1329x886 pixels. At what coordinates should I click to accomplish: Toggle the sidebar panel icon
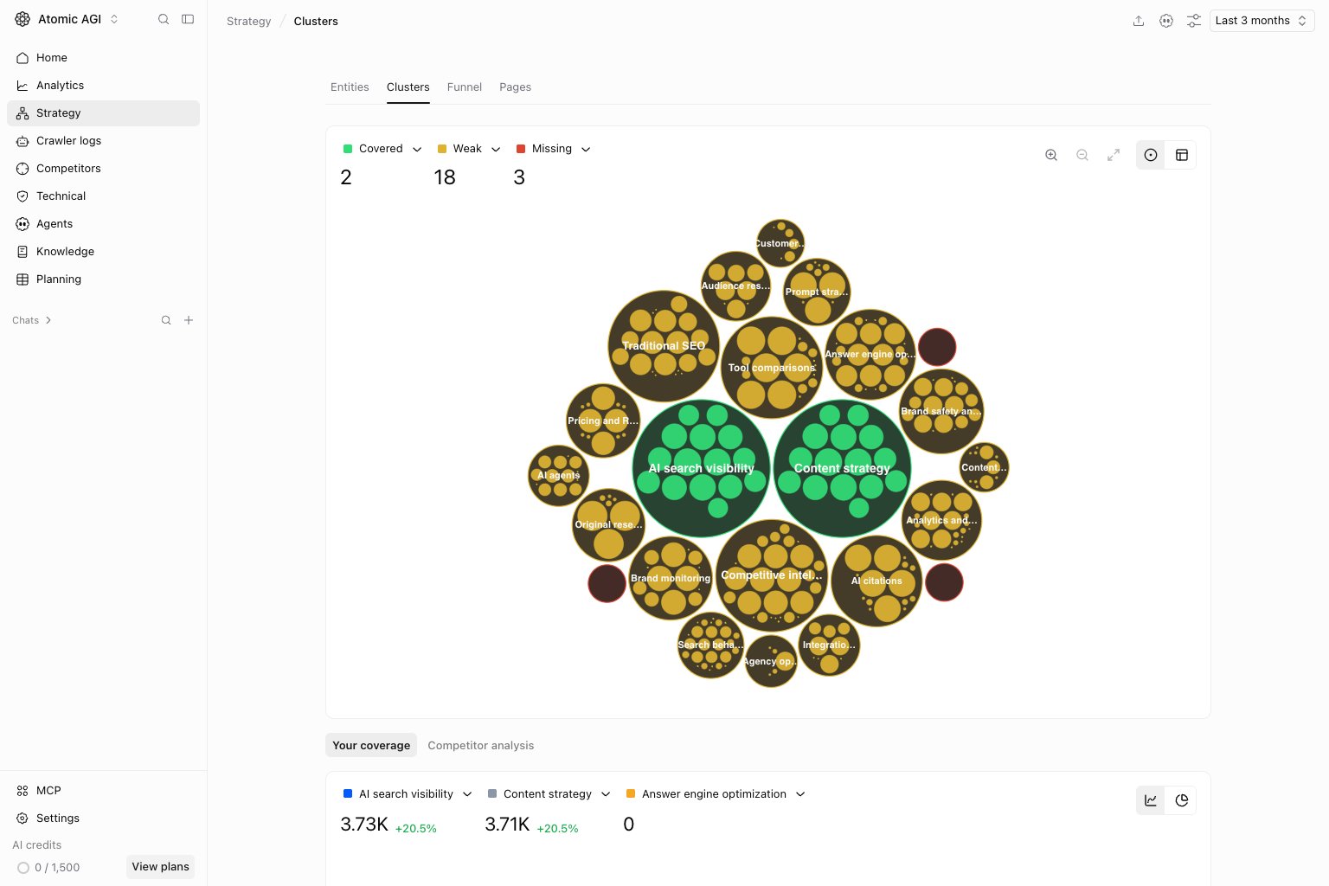[188, 19]
